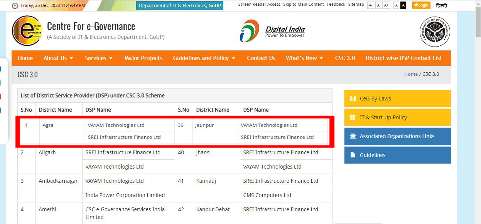Click the CeG By-Laws film icon
Screen dimensions: 481x224
tap(353, 99)
